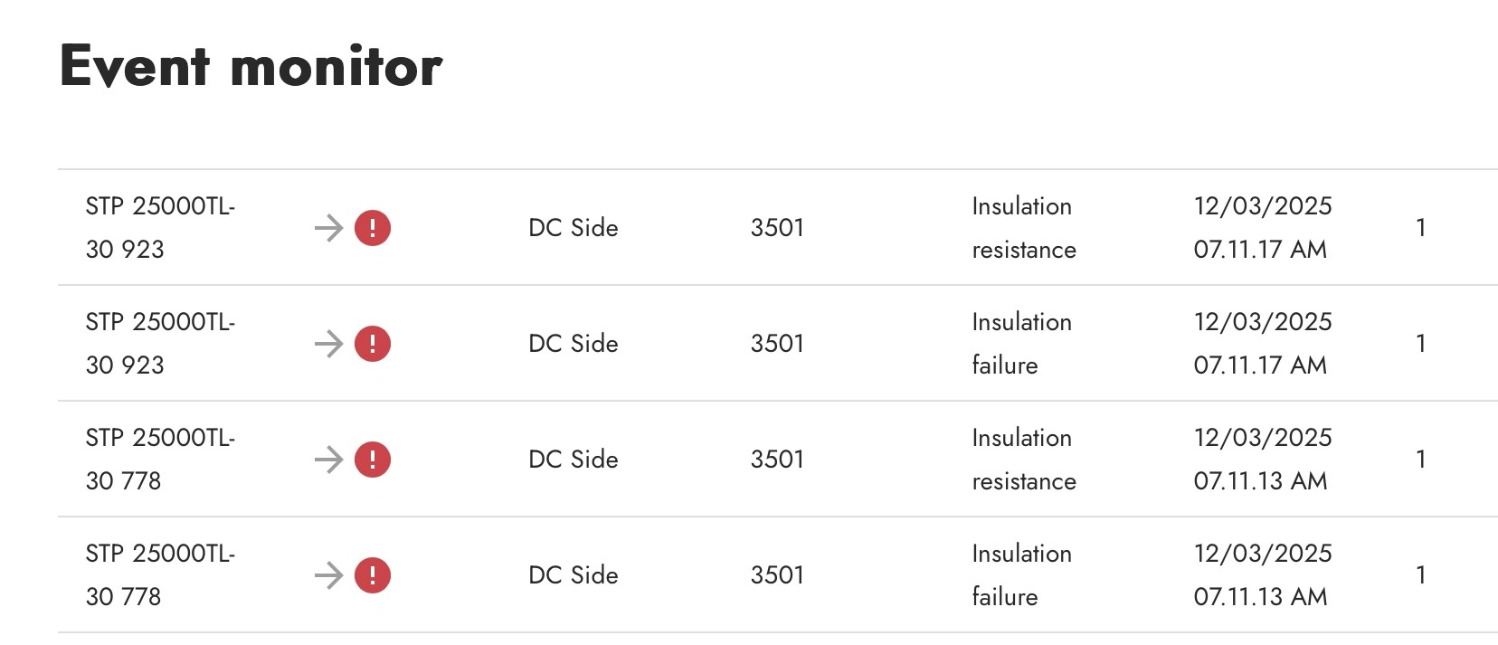
Task: Select DC Side on the failure row for 923
Action: pyautogui.click(x=573, y=344)
